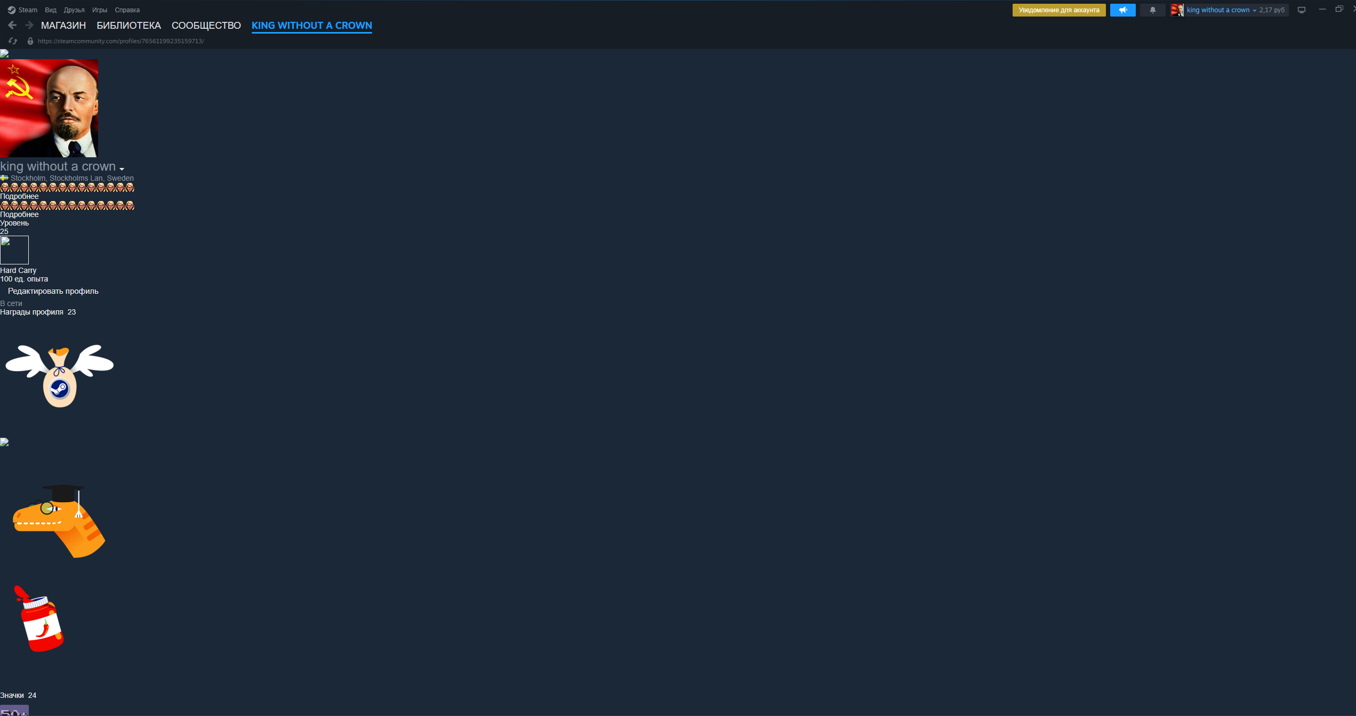
Task: Click the large Lenin profile avatar
Action: tap(49, 108)
